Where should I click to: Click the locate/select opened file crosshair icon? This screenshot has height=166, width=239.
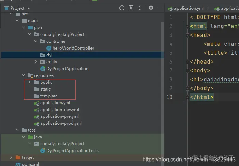click(x=122, y=8)
